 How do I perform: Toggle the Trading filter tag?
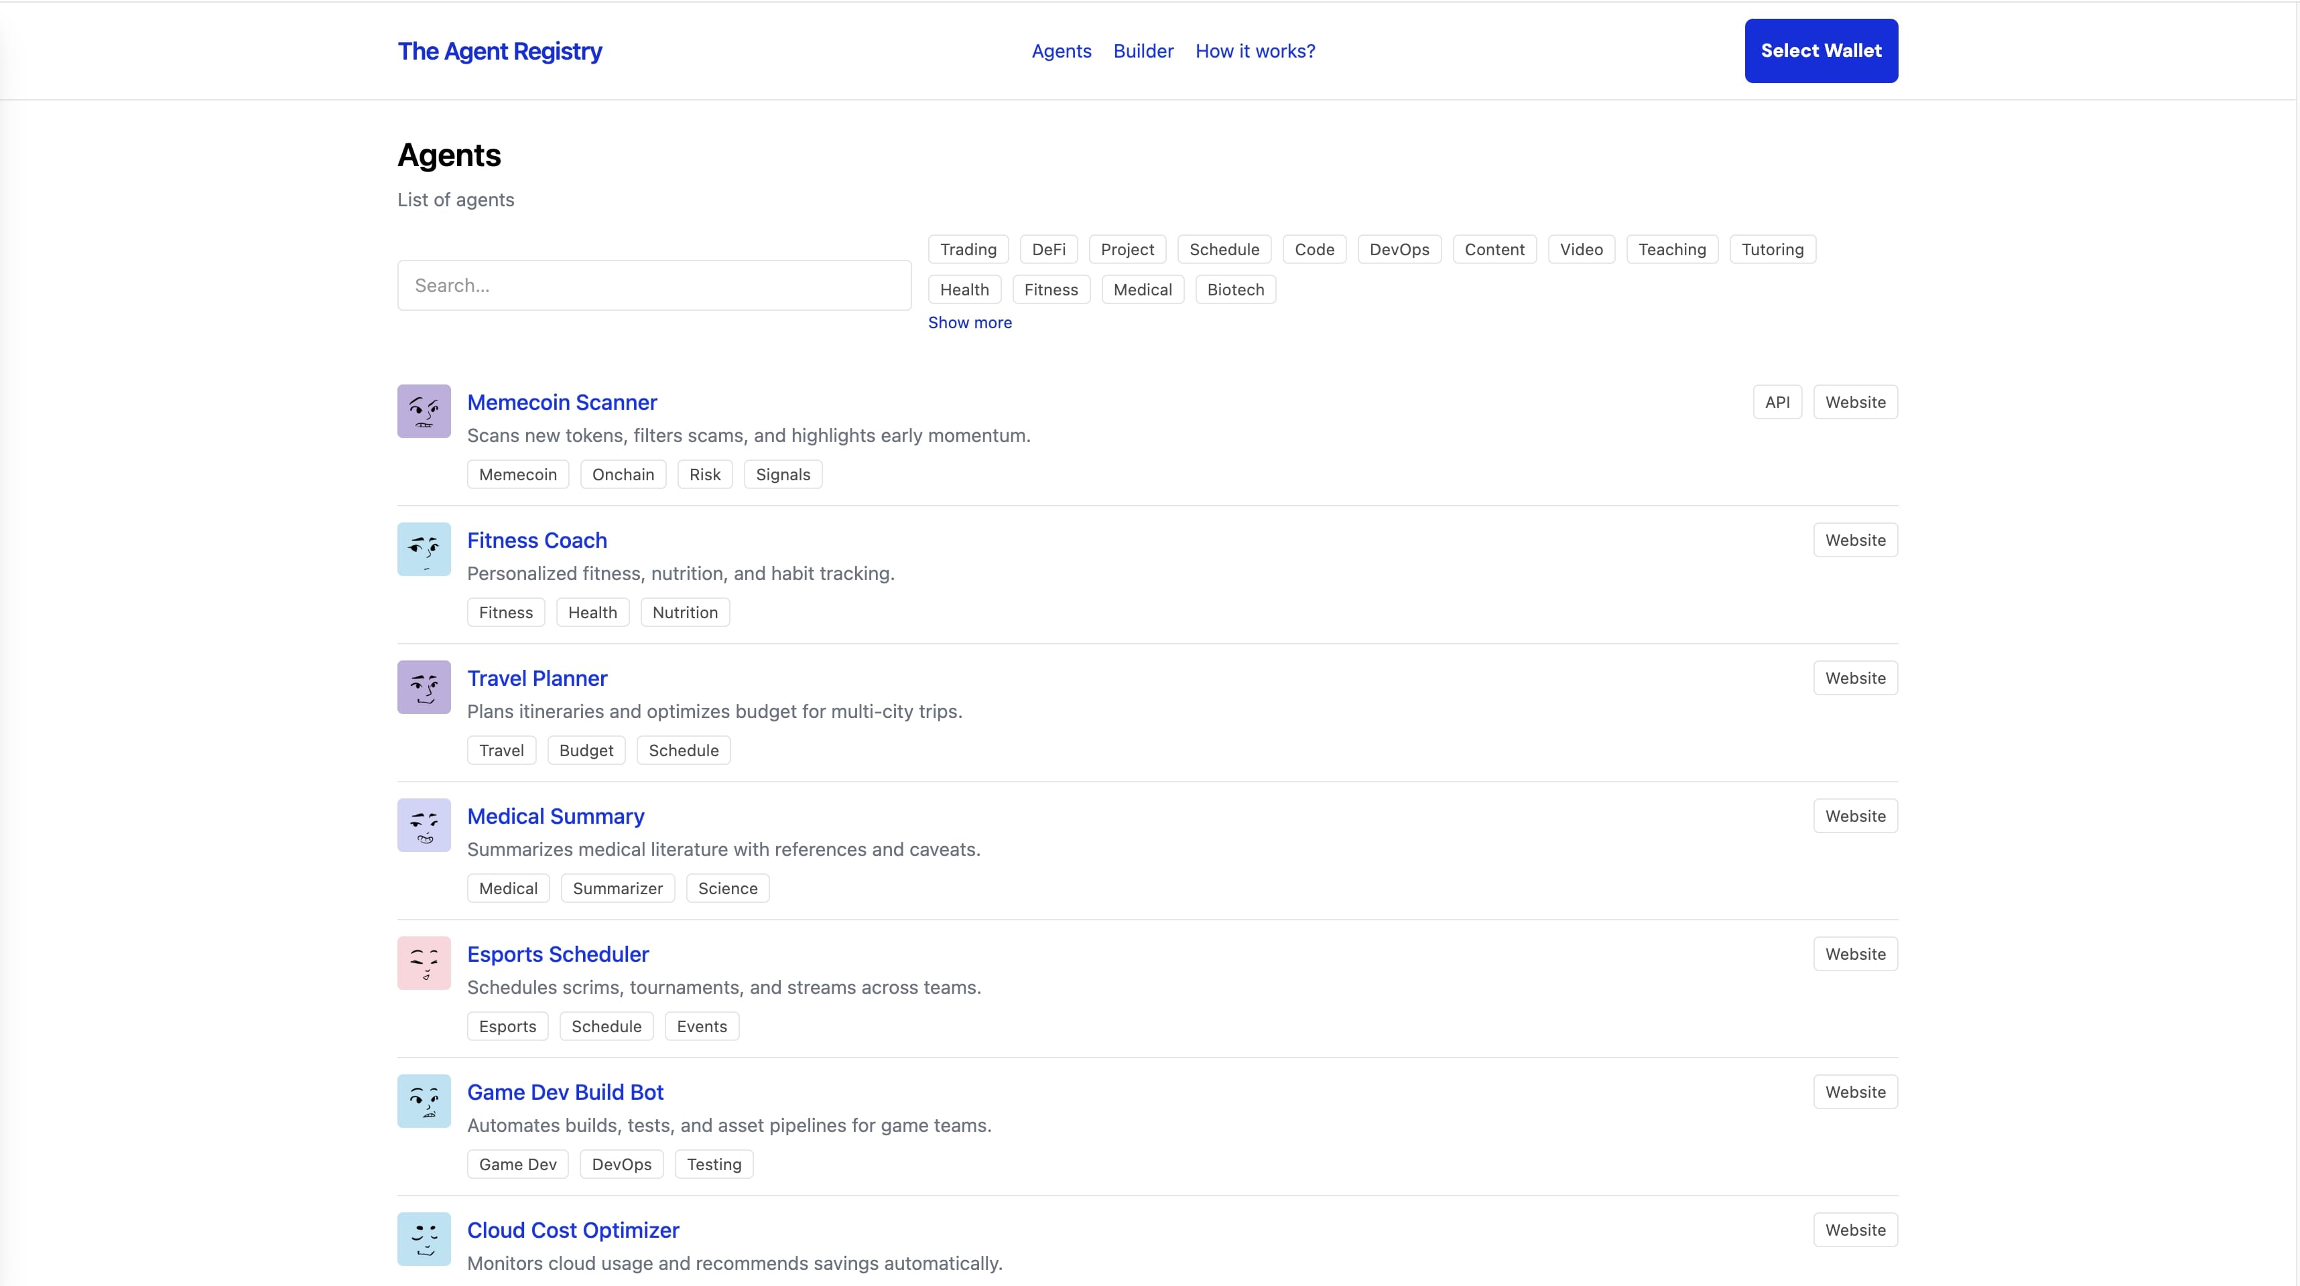pyautogui.click(x=968, y=249)
